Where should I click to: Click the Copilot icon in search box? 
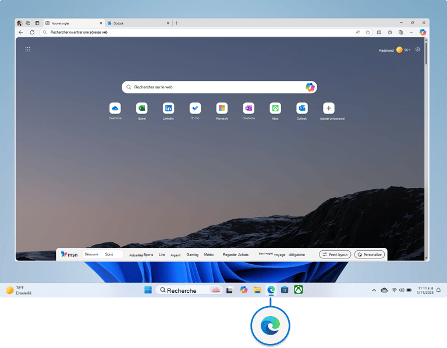[310, 87]
